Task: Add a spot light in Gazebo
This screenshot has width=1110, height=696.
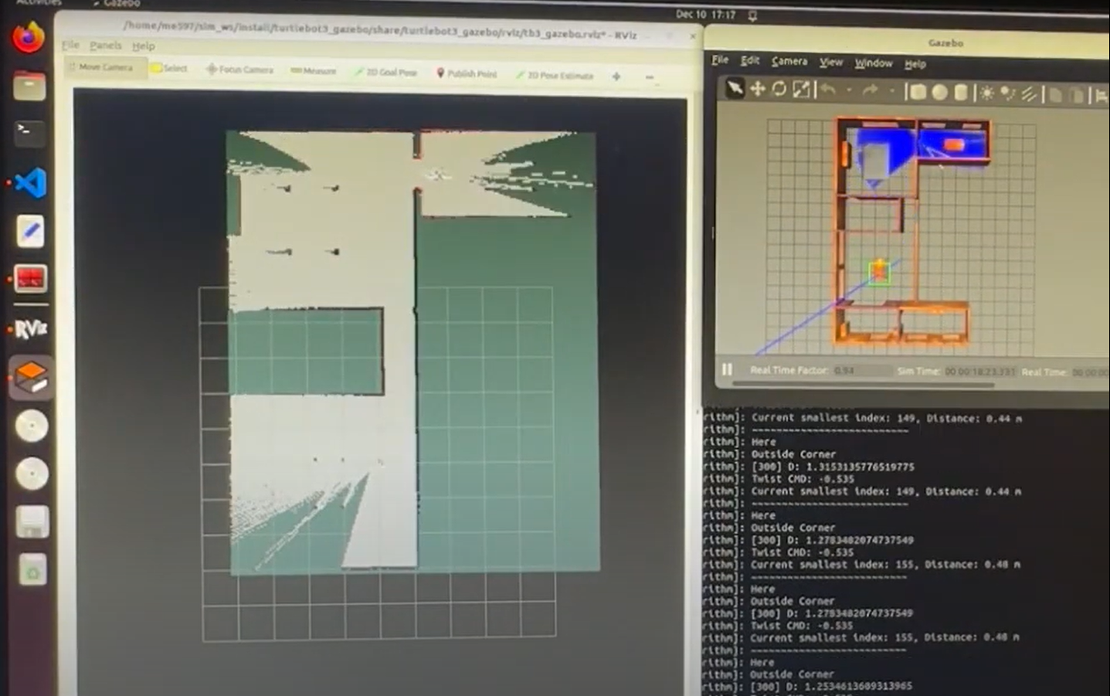Action: click(x=1008, y=93)
